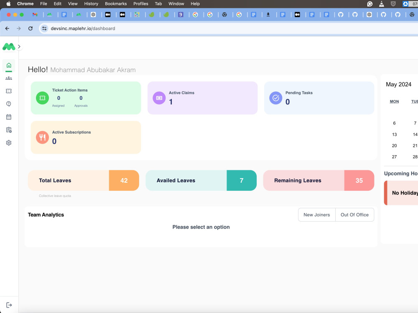418x313 pixels.
Task: Click the orange 42 leaves value
Action: [x=124, y=180]
